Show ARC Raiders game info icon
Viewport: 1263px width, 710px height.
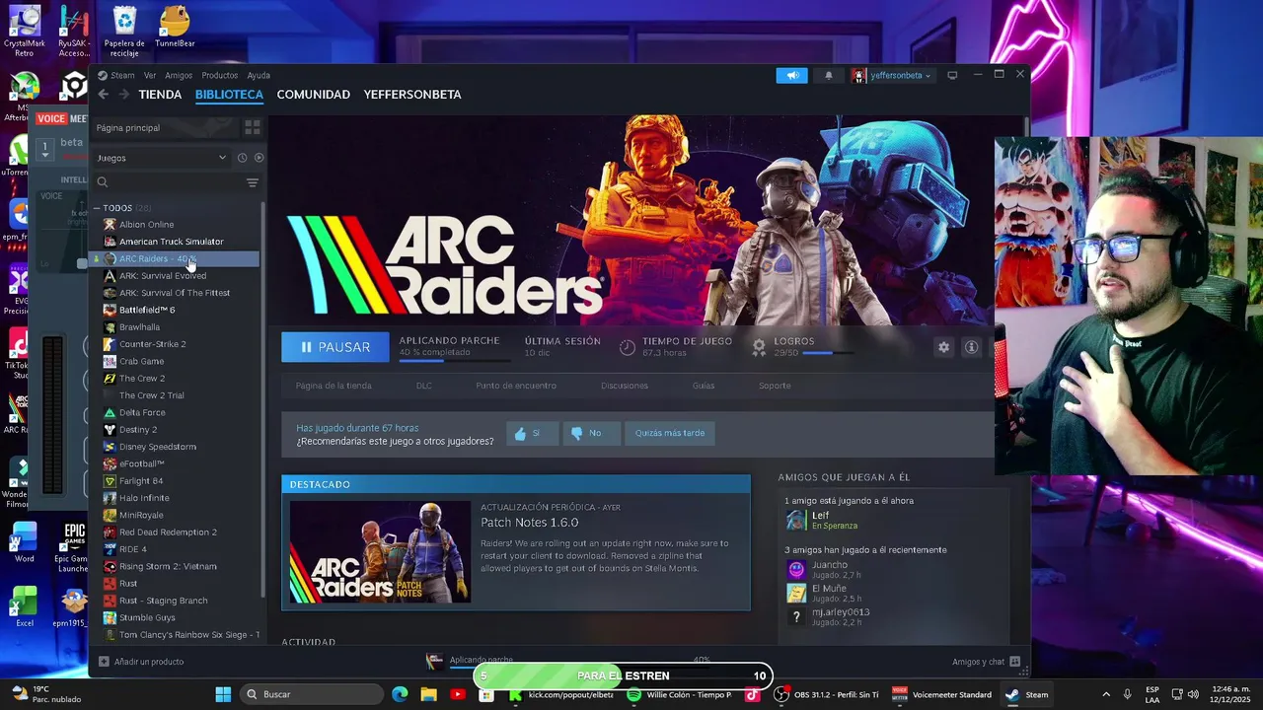(971, 347)
